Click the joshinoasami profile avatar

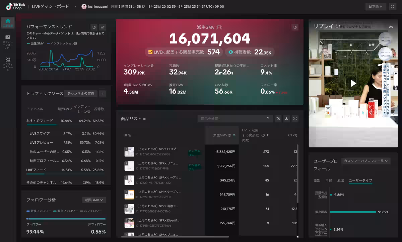pos(84,6)
